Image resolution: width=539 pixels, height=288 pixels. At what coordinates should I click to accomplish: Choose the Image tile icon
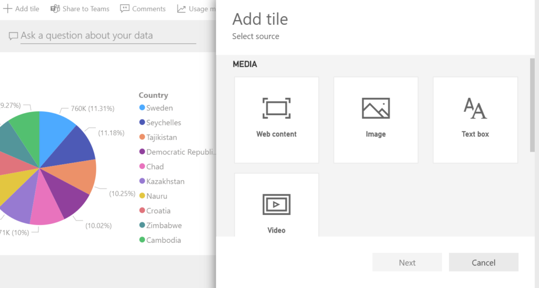[376, 108]
